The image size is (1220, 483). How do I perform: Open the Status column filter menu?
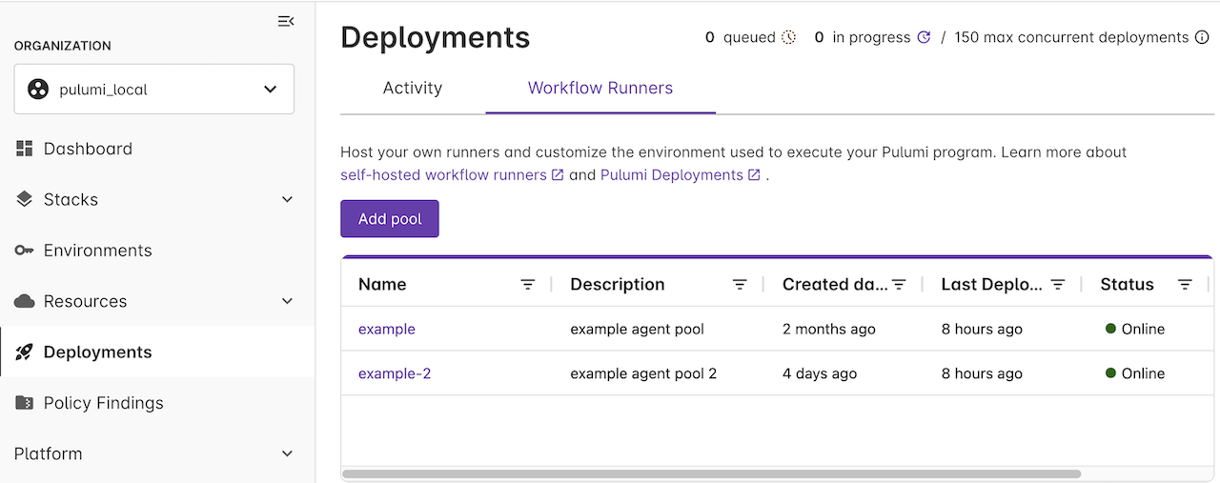point(1185,285)
